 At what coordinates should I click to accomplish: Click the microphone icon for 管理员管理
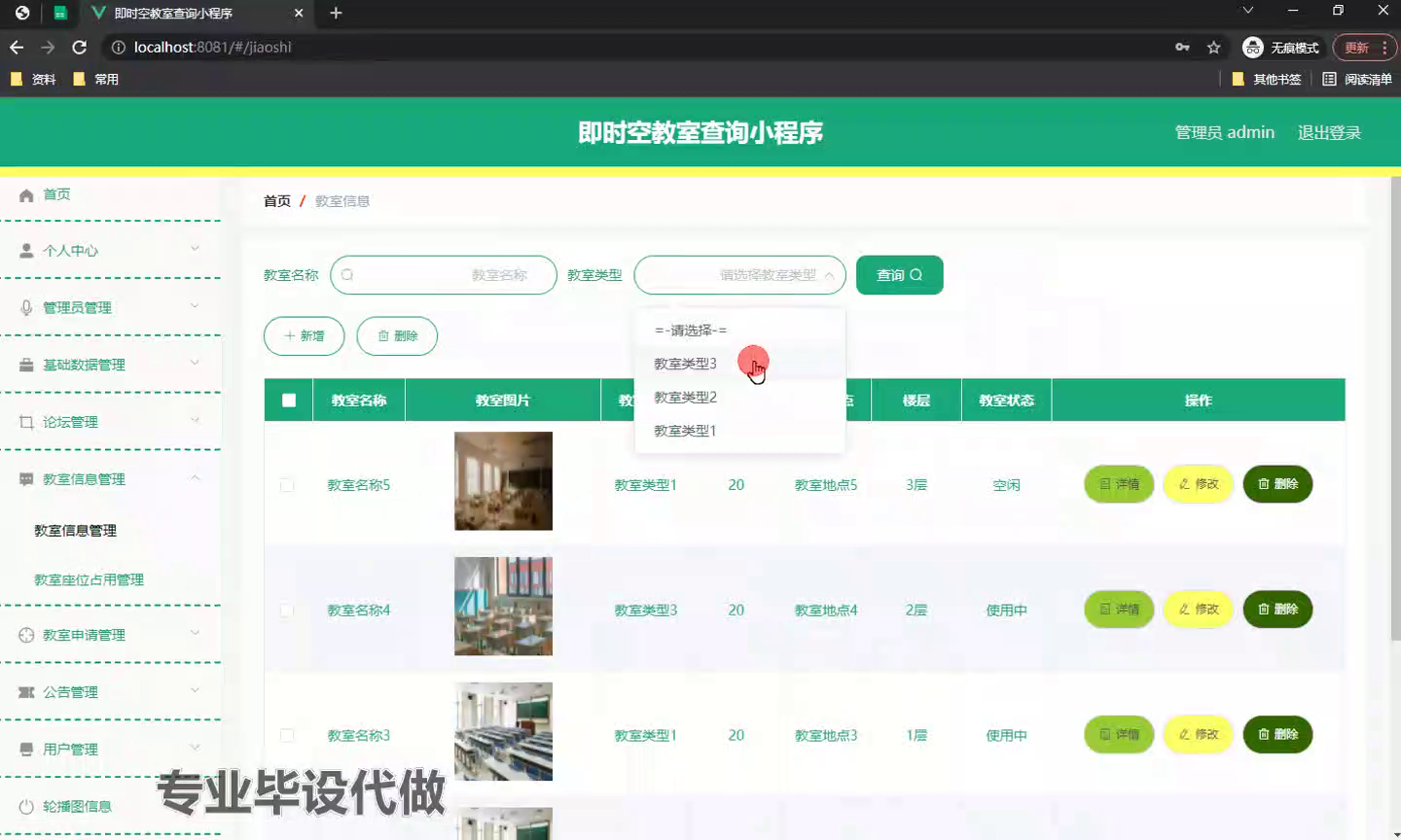tap(26, 308)
